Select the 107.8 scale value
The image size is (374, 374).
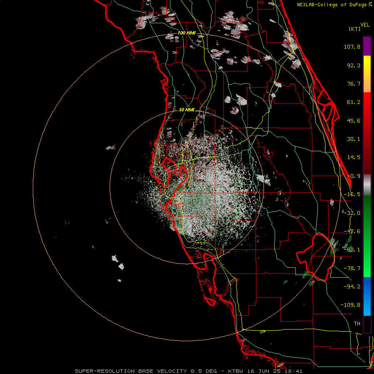point(352,47)
